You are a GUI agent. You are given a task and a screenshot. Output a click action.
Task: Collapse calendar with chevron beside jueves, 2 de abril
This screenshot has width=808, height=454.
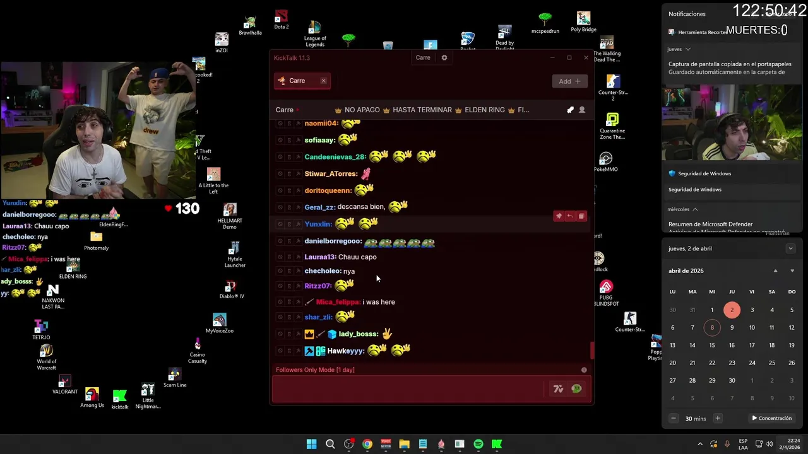pos(790,248)
